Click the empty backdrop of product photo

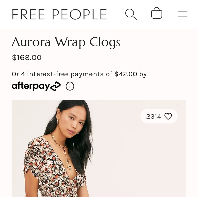[139, 157]
